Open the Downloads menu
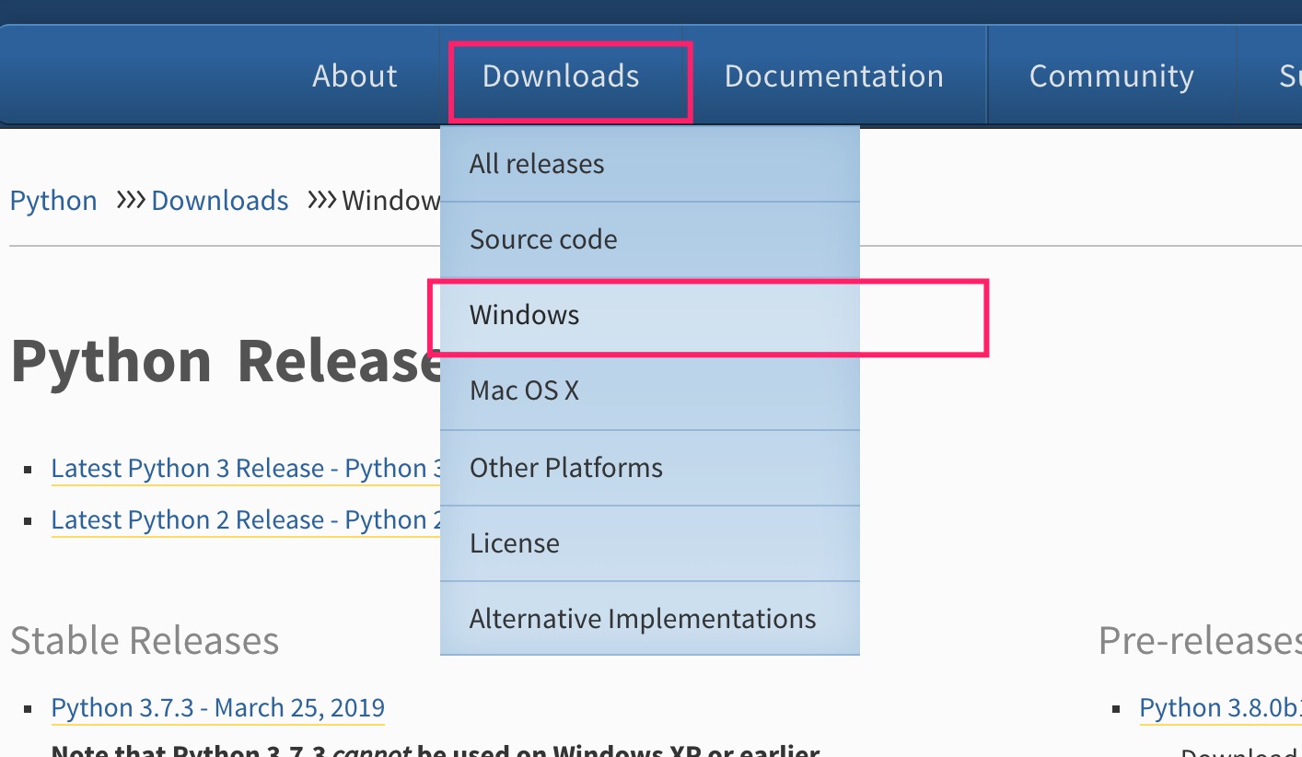 [x=560, y=76]
